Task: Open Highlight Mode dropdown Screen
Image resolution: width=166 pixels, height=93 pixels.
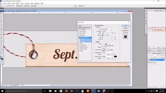Action: click(x=108, y=52)
